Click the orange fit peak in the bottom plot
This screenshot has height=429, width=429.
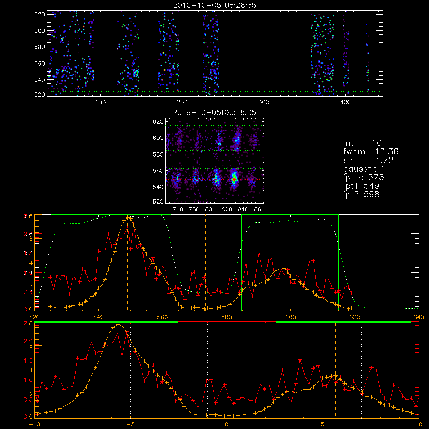click(118, 324)
